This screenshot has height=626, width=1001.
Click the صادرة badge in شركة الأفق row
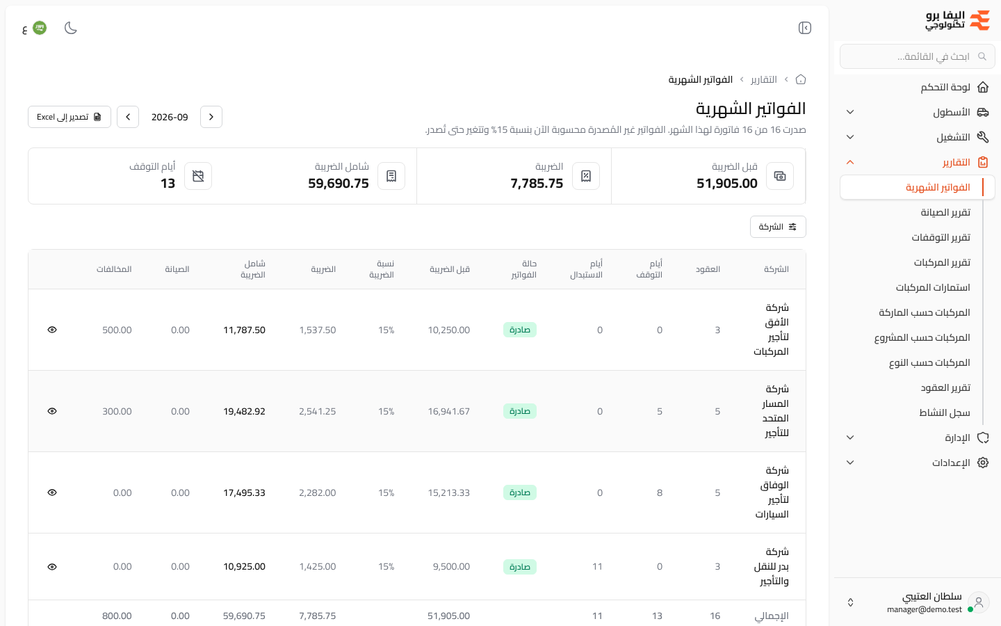point(520,330)
